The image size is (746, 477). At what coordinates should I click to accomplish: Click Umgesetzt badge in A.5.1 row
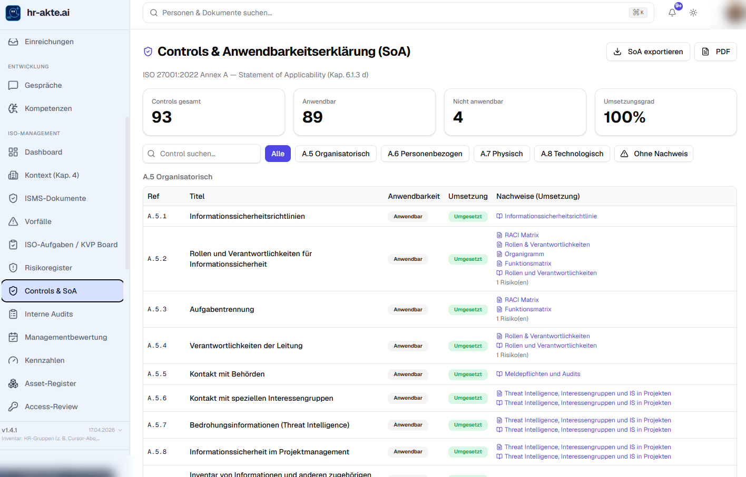[468, 216]
